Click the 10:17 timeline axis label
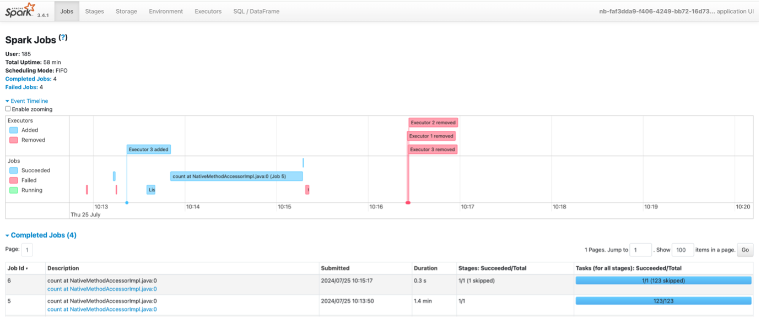761x319 pixels. [x=467, y=207]
